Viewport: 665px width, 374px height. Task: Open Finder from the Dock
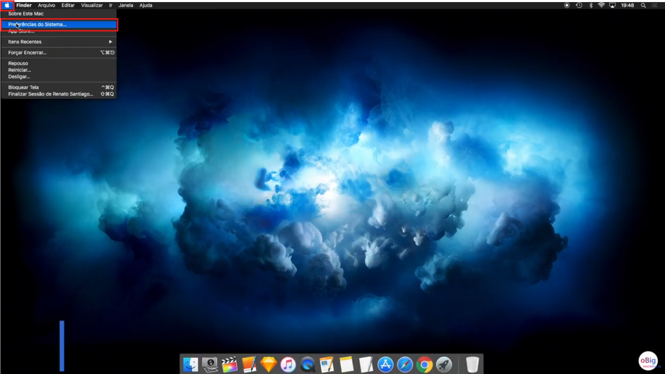coord(190,364)
